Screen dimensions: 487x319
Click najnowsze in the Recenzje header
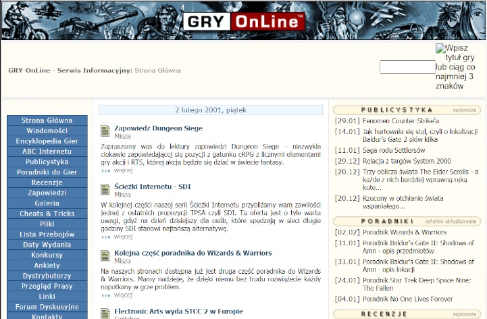pyautogui.click(x=464, y=314)
